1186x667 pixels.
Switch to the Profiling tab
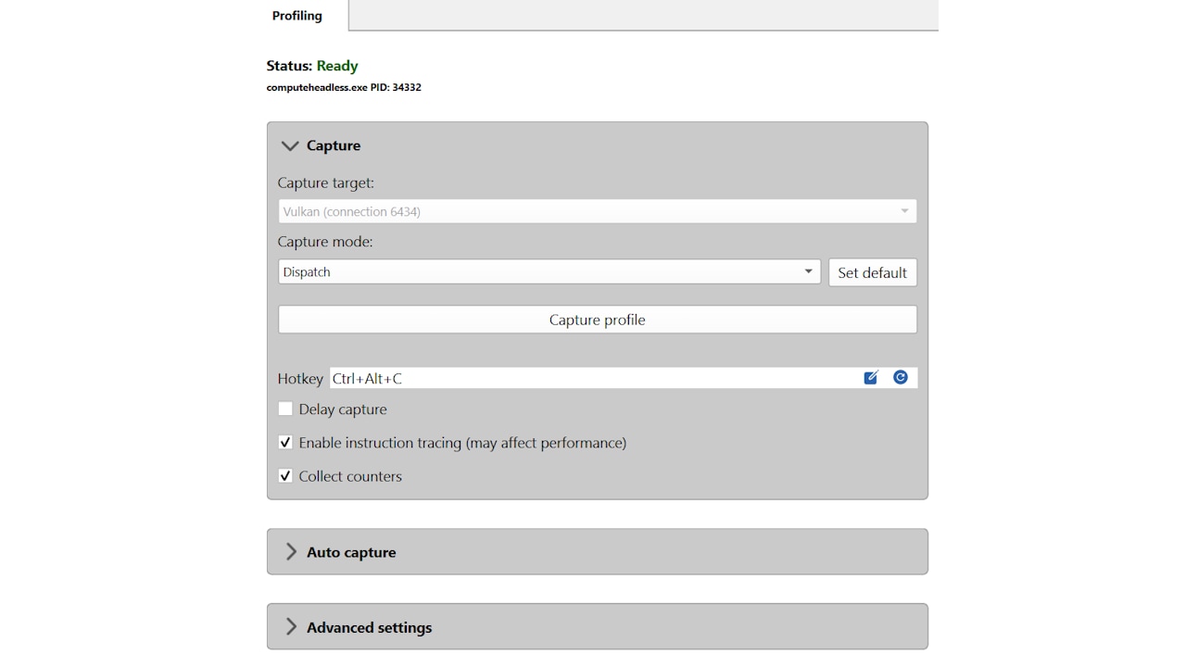coord(297,16)
